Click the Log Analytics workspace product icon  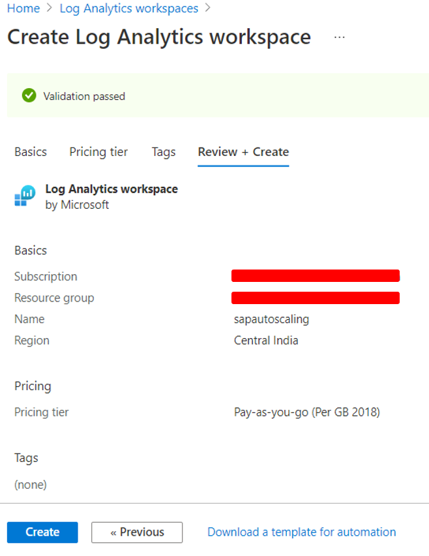[x=25, y=195]
